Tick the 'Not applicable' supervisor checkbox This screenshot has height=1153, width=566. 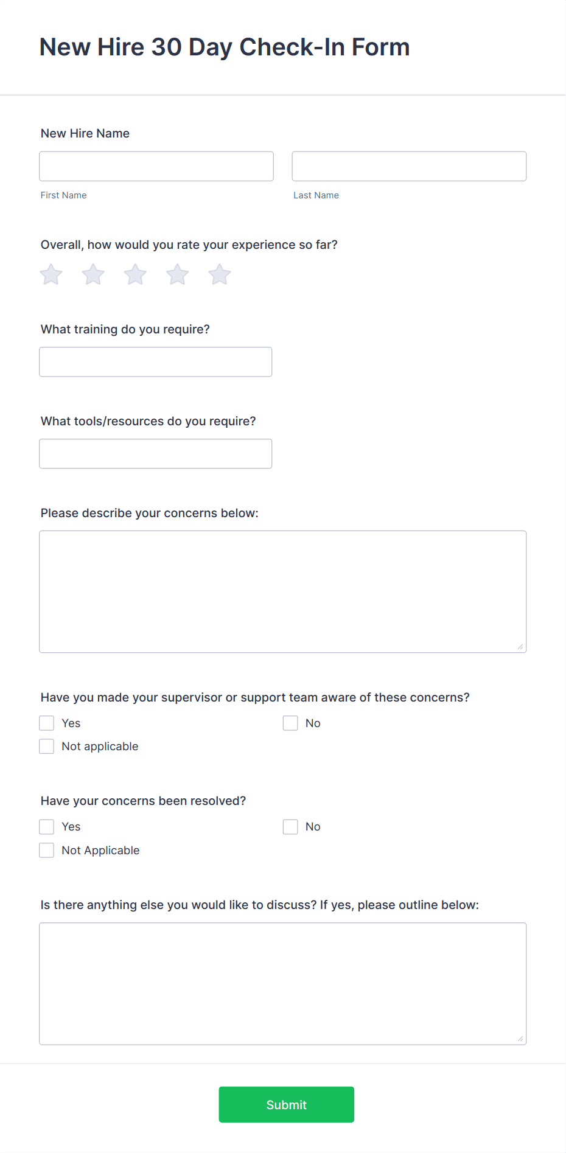click(x=47, y=746)
